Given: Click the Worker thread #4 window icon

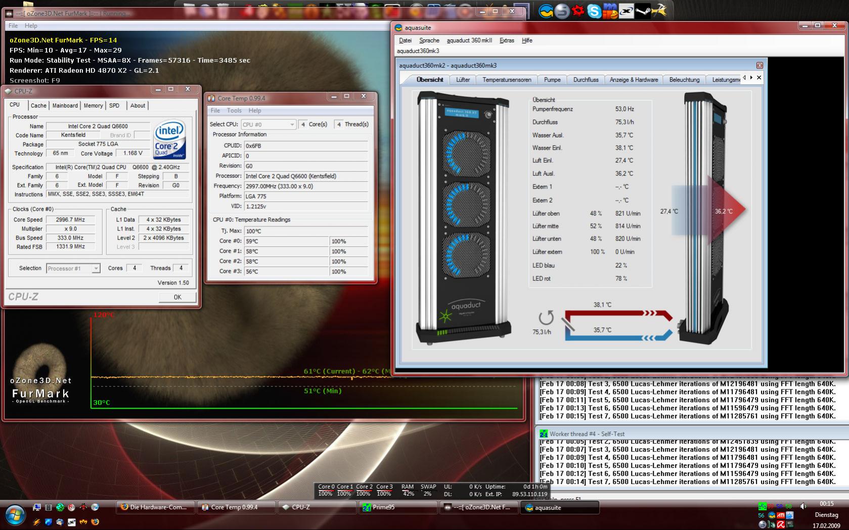Looking at the screenshot, I should click(x=544, y=433).
